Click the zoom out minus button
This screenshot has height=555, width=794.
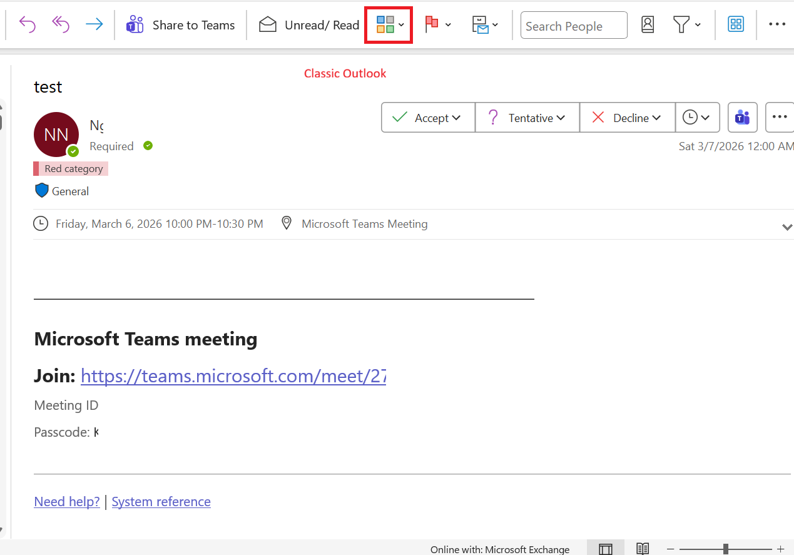pyautogui.click(x=671, y=549)
